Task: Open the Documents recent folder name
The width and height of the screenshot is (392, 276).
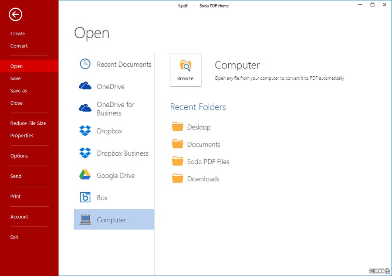Action: (x=204, y=144)
